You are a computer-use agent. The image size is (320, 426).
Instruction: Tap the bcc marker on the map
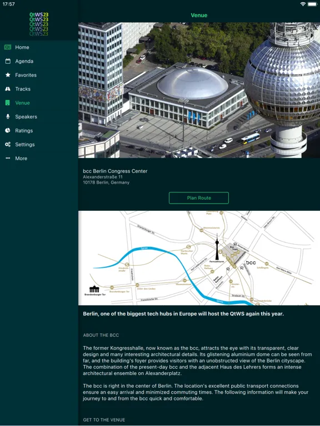251,263
